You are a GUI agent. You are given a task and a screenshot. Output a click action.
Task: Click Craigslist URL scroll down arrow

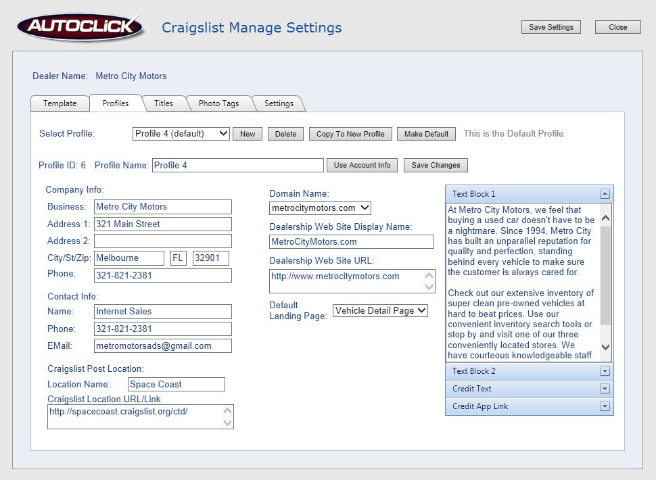coord(228,423)
